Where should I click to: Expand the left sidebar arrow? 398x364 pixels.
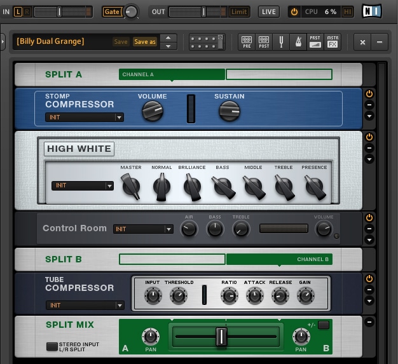[x=3, y=41]
